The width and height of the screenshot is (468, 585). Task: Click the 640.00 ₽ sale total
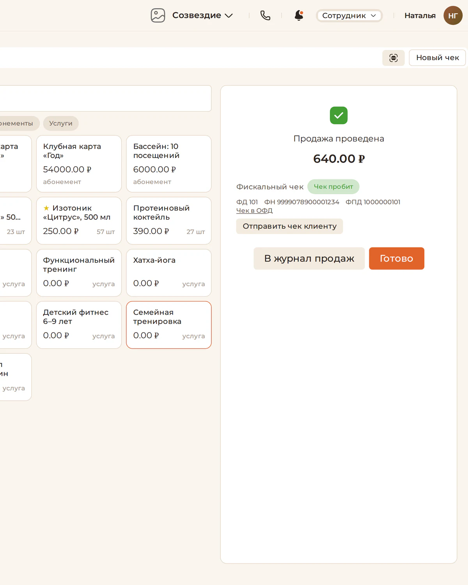(x=339, y=159)
